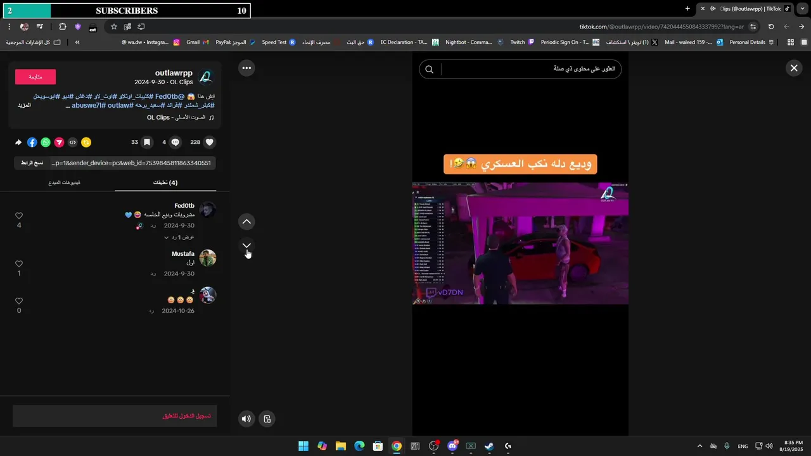Open the Chrome profile avatar
Image resolution: width=811 pixels, height=456 pixels.
coord(24,27)
